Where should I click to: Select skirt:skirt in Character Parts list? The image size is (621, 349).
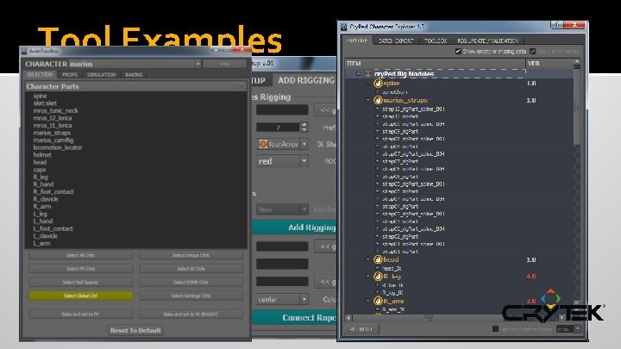pyautogui.click(x=45, y=103)
